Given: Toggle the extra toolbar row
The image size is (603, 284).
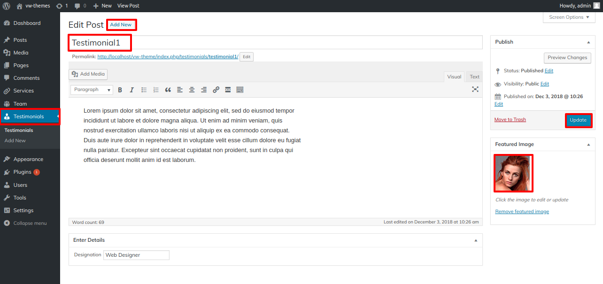Looking at the screenshot, I should (240, 90).
